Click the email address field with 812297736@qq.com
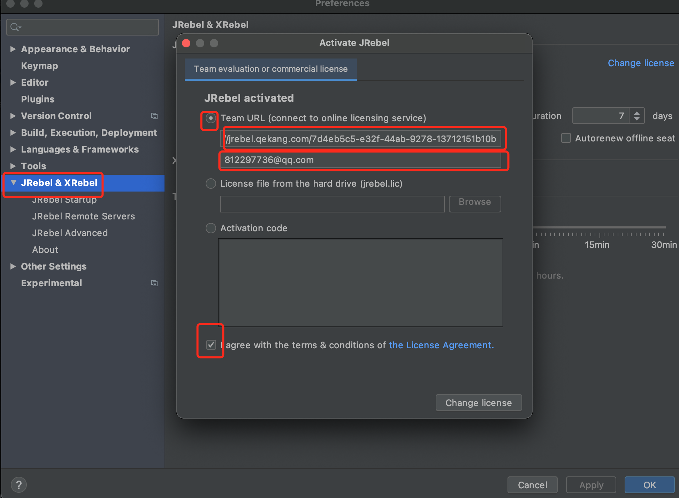Viewport: 679px width, 498px height. [361, 160]
